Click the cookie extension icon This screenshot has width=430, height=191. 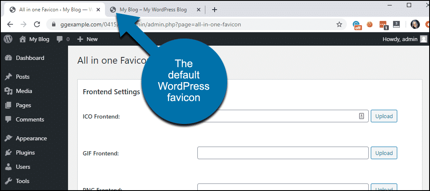pos(370,24)
